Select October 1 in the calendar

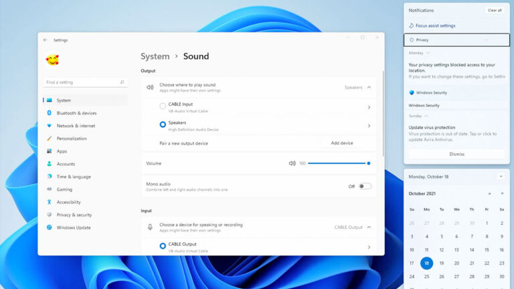pos(487,223)
